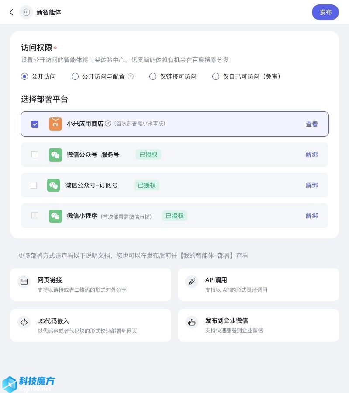349x393 pixels.
Task: Select the 公开访问与配置 radio option
Action: (x=75, y=76)
